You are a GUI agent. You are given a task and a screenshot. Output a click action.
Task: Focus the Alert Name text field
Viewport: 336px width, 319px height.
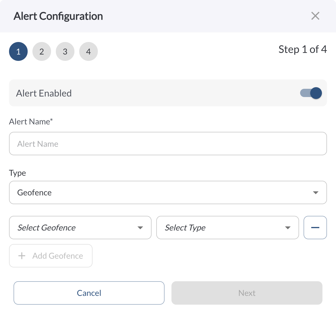pyautogui.click(x=168, y=144)
